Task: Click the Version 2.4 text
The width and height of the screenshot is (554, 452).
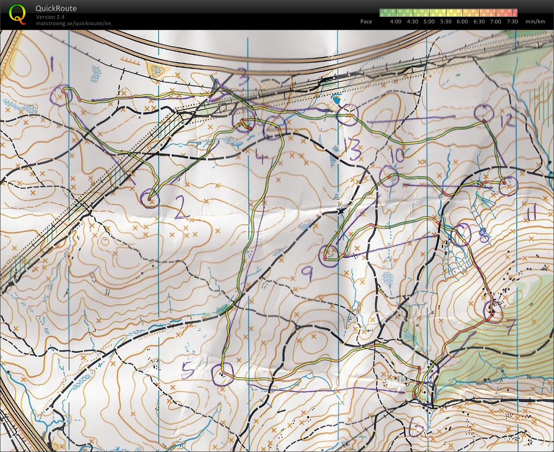Action: (x=51, y=17)
